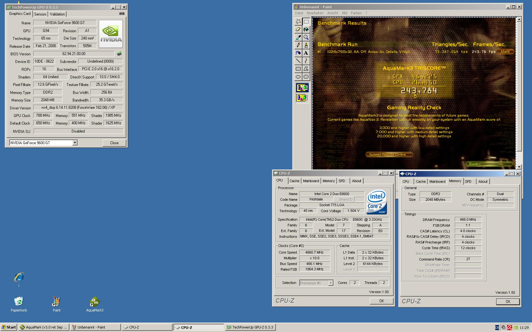Select the Paint desktop shortcut
This screenshot has width=532, height=332.
point(56,304)
